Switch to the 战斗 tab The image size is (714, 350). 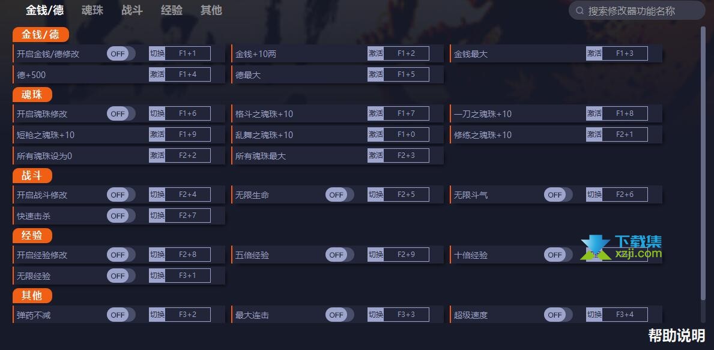[132, 10]
